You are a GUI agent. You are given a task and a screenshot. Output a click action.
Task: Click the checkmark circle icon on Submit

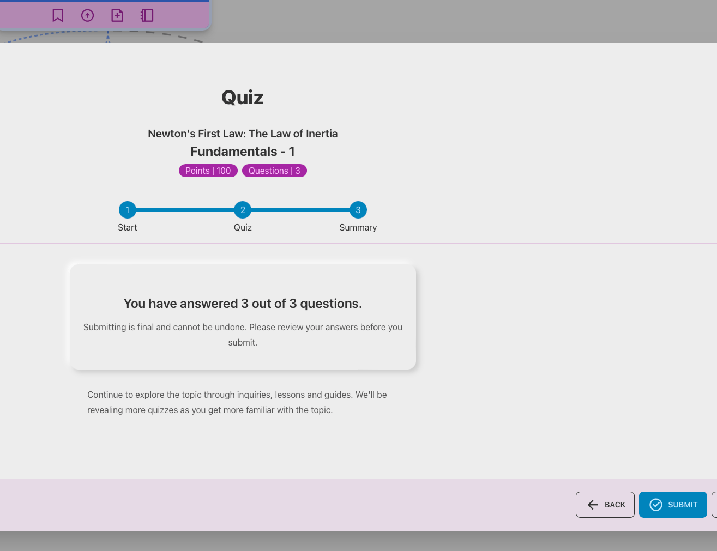(x=656, y=505)
